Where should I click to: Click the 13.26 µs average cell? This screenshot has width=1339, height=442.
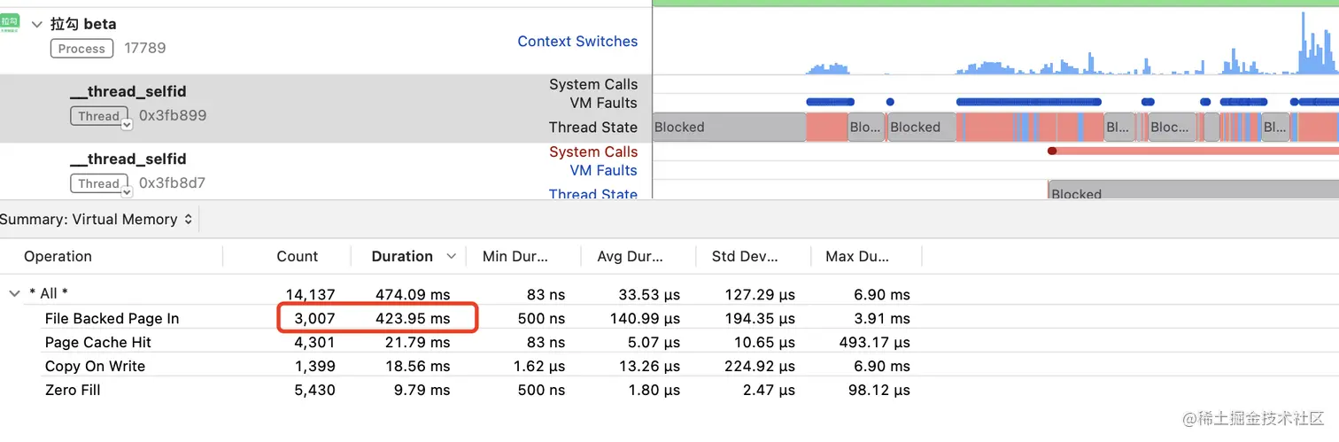(x=649, y=366)
